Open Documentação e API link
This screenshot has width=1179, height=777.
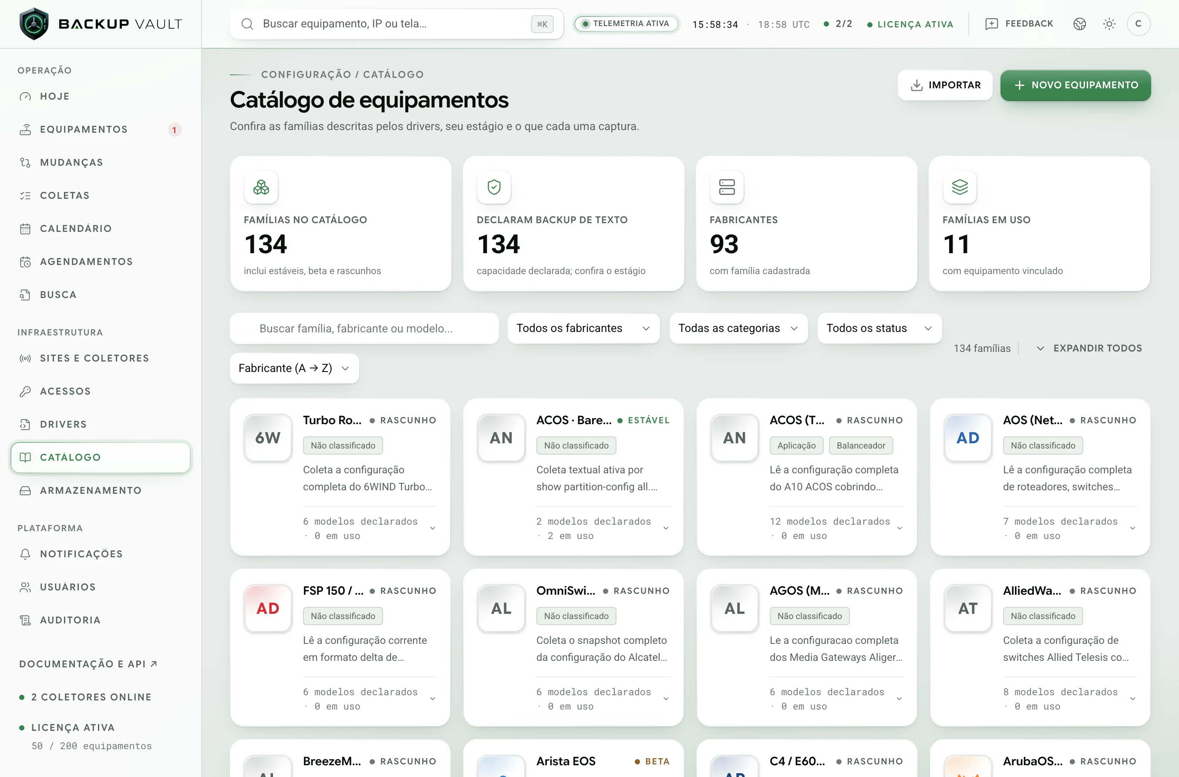pyautogui.click(x=88, y=664)
